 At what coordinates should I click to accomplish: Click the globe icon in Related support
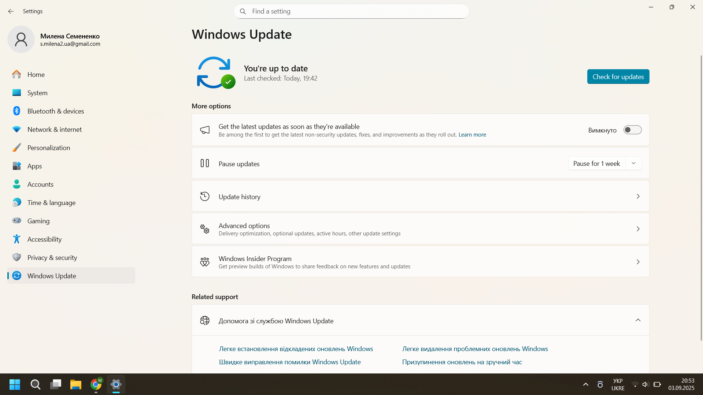[205, 321]
